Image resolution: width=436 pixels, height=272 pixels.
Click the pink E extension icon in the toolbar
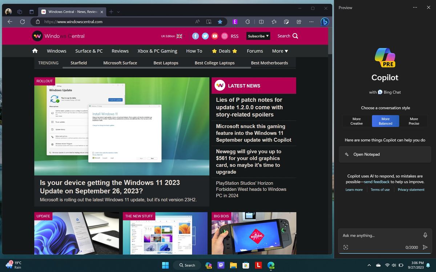click(235, 21)
